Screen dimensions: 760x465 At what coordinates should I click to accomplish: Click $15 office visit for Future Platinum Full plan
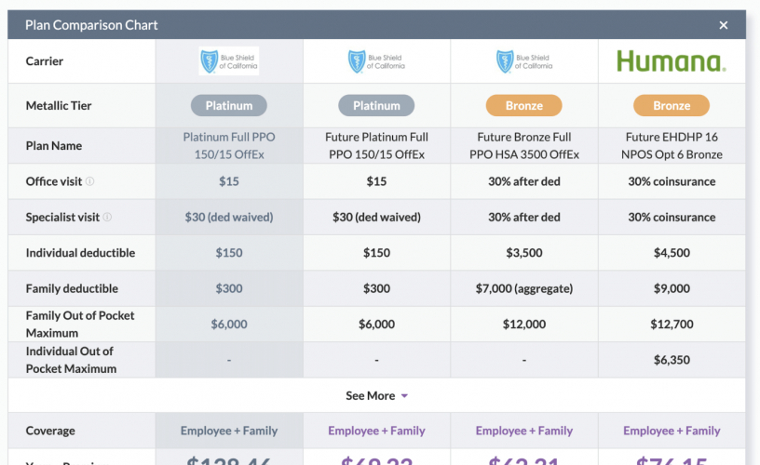[376, 181]
